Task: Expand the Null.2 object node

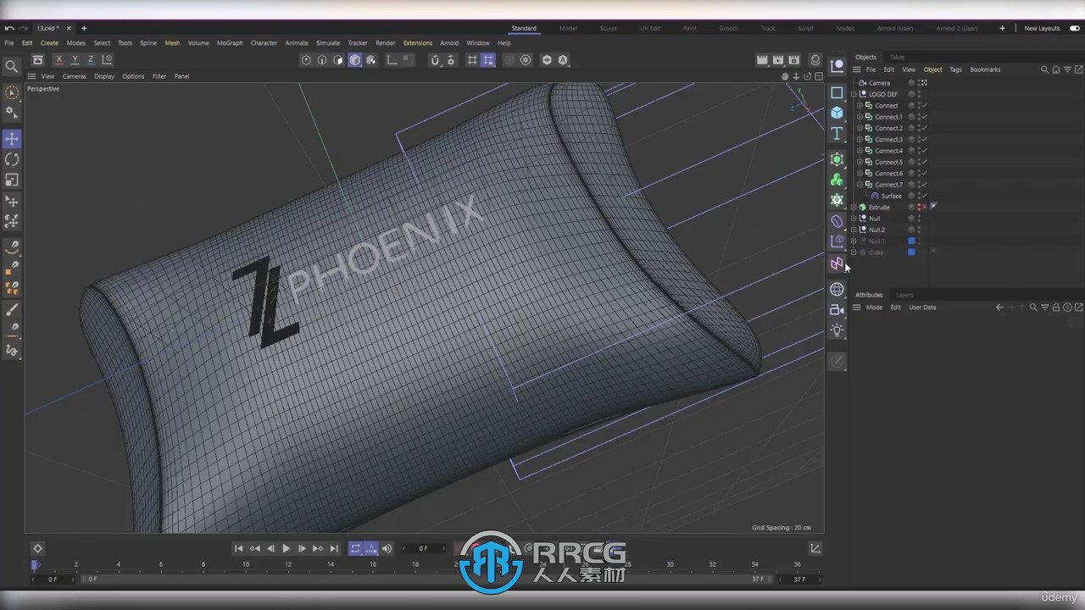Action: (854, 230)
